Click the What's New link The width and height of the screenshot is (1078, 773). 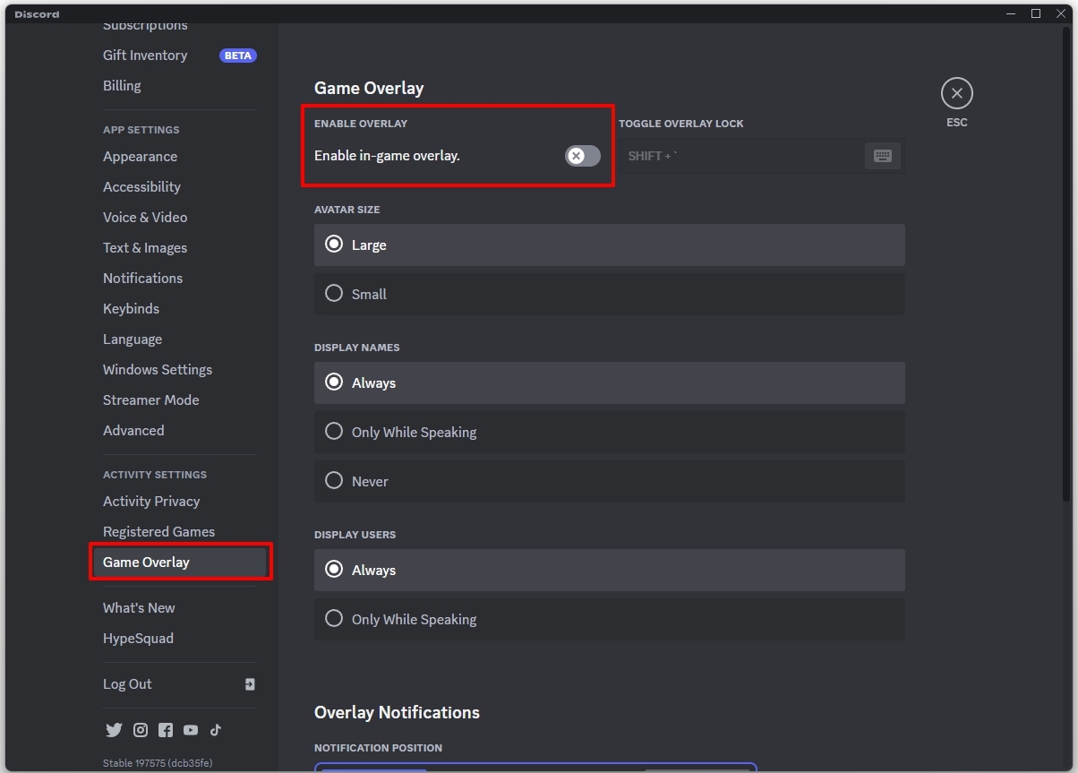[139, 608]
